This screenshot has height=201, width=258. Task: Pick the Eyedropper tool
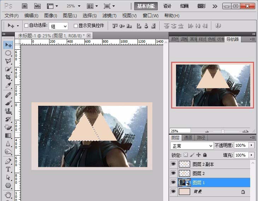coord(8,86)
